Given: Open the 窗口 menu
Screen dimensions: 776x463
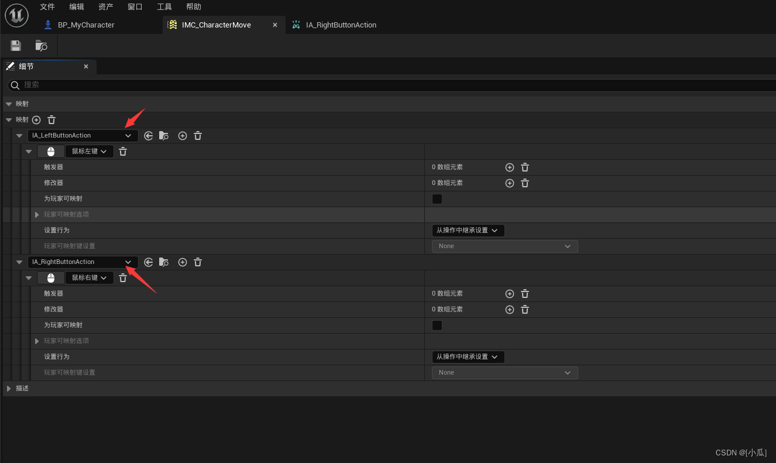Looking at the screenshot, I should [x=135, y=7].
